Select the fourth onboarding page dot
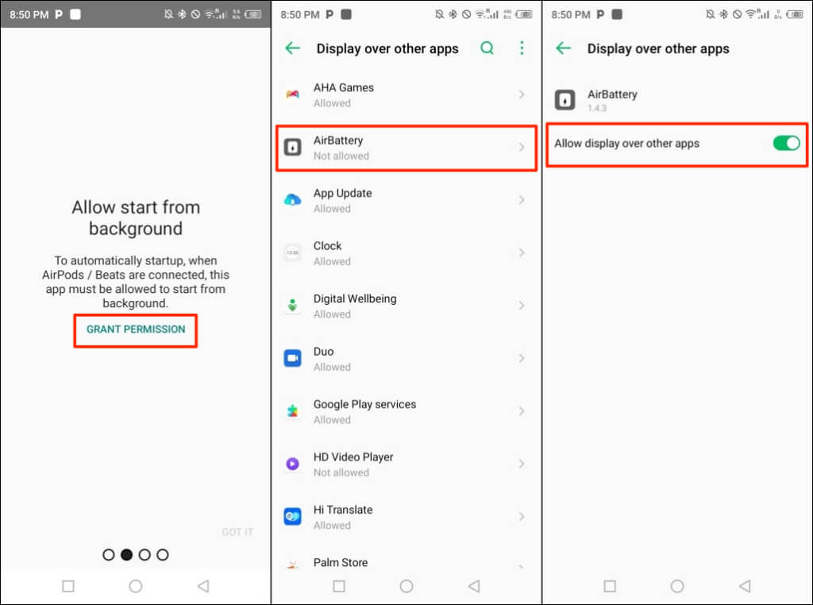Image resolution: width=813 pixels, height=605 pixels. (162, 555)
